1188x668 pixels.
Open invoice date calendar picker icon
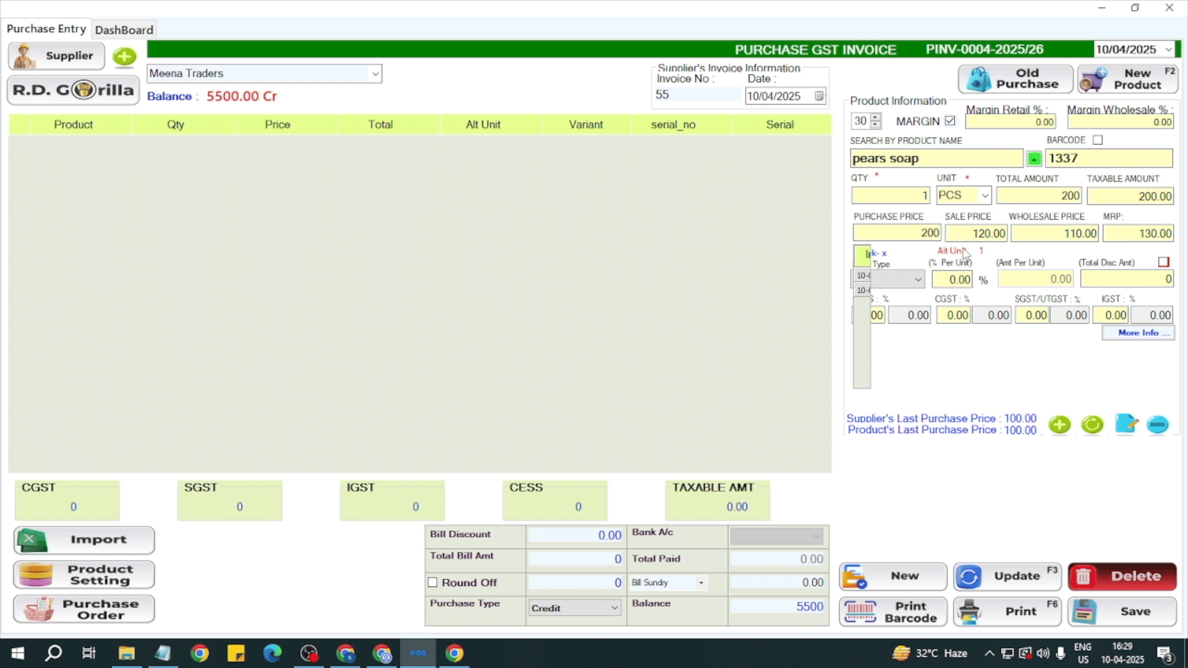[819, 96]
